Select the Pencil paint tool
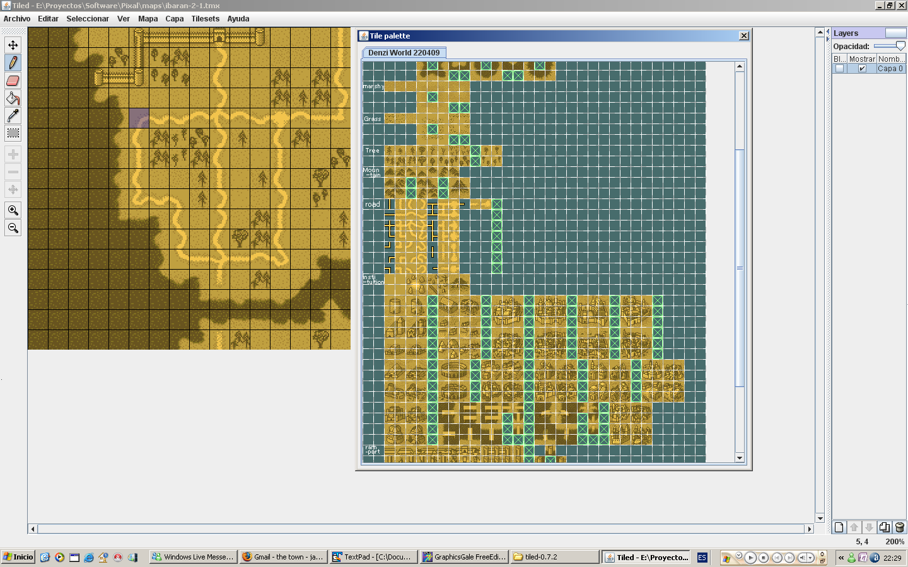 coord(13,62)
